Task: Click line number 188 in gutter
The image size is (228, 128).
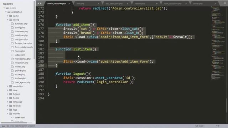Action: (x=41, y=74)
